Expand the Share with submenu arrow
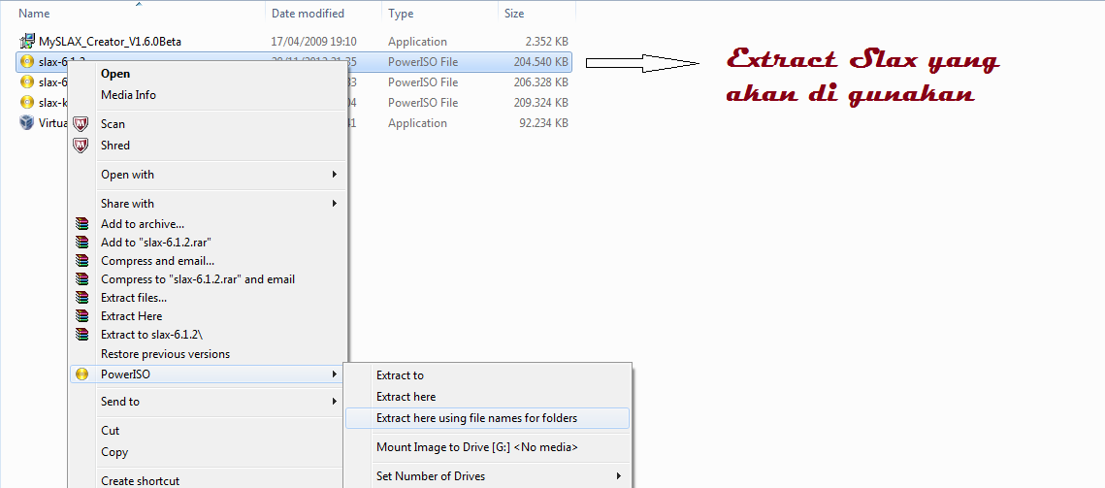 pyautogui.click(x=335, y=203)
